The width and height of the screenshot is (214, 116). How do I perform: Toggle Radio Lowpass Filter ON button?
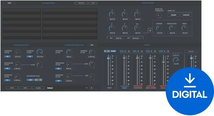point(30,56)
